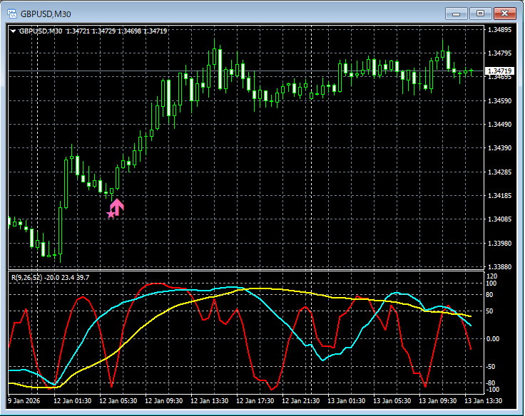Click the 1.33980 level on price axis

pyautogui.click(x=499, y=244)
